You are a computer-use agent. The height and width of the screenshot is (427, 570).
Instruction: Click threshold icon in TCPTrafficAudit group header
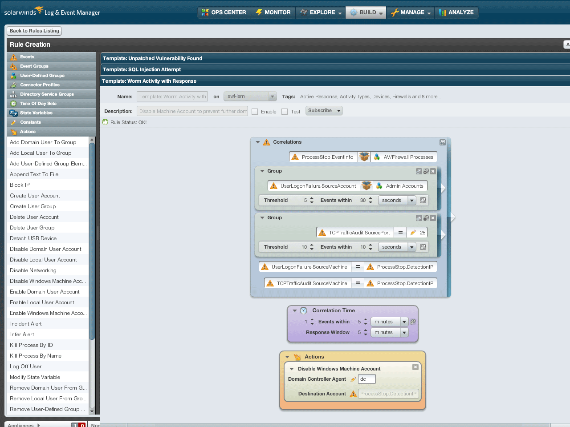426,218
